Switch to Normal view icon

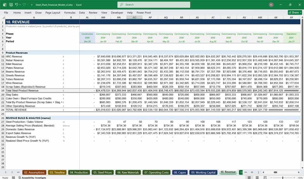tap(249, 178)
